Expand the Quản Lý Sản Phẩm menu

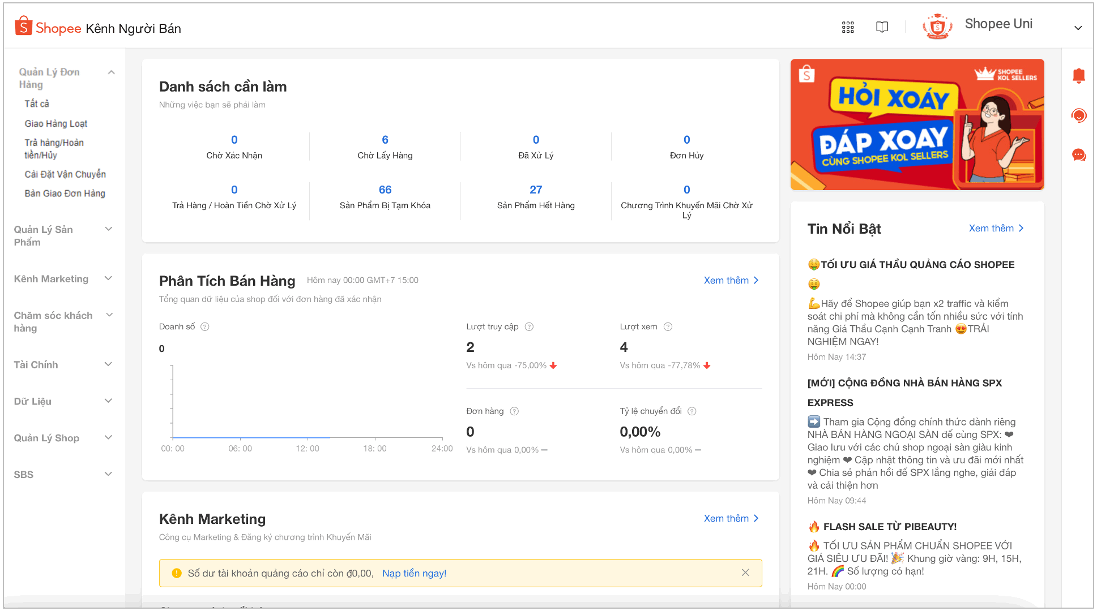[109, 229]
